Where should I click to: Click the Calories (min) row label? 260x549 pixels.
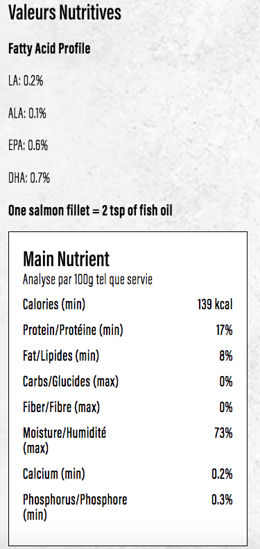[54, 304]
